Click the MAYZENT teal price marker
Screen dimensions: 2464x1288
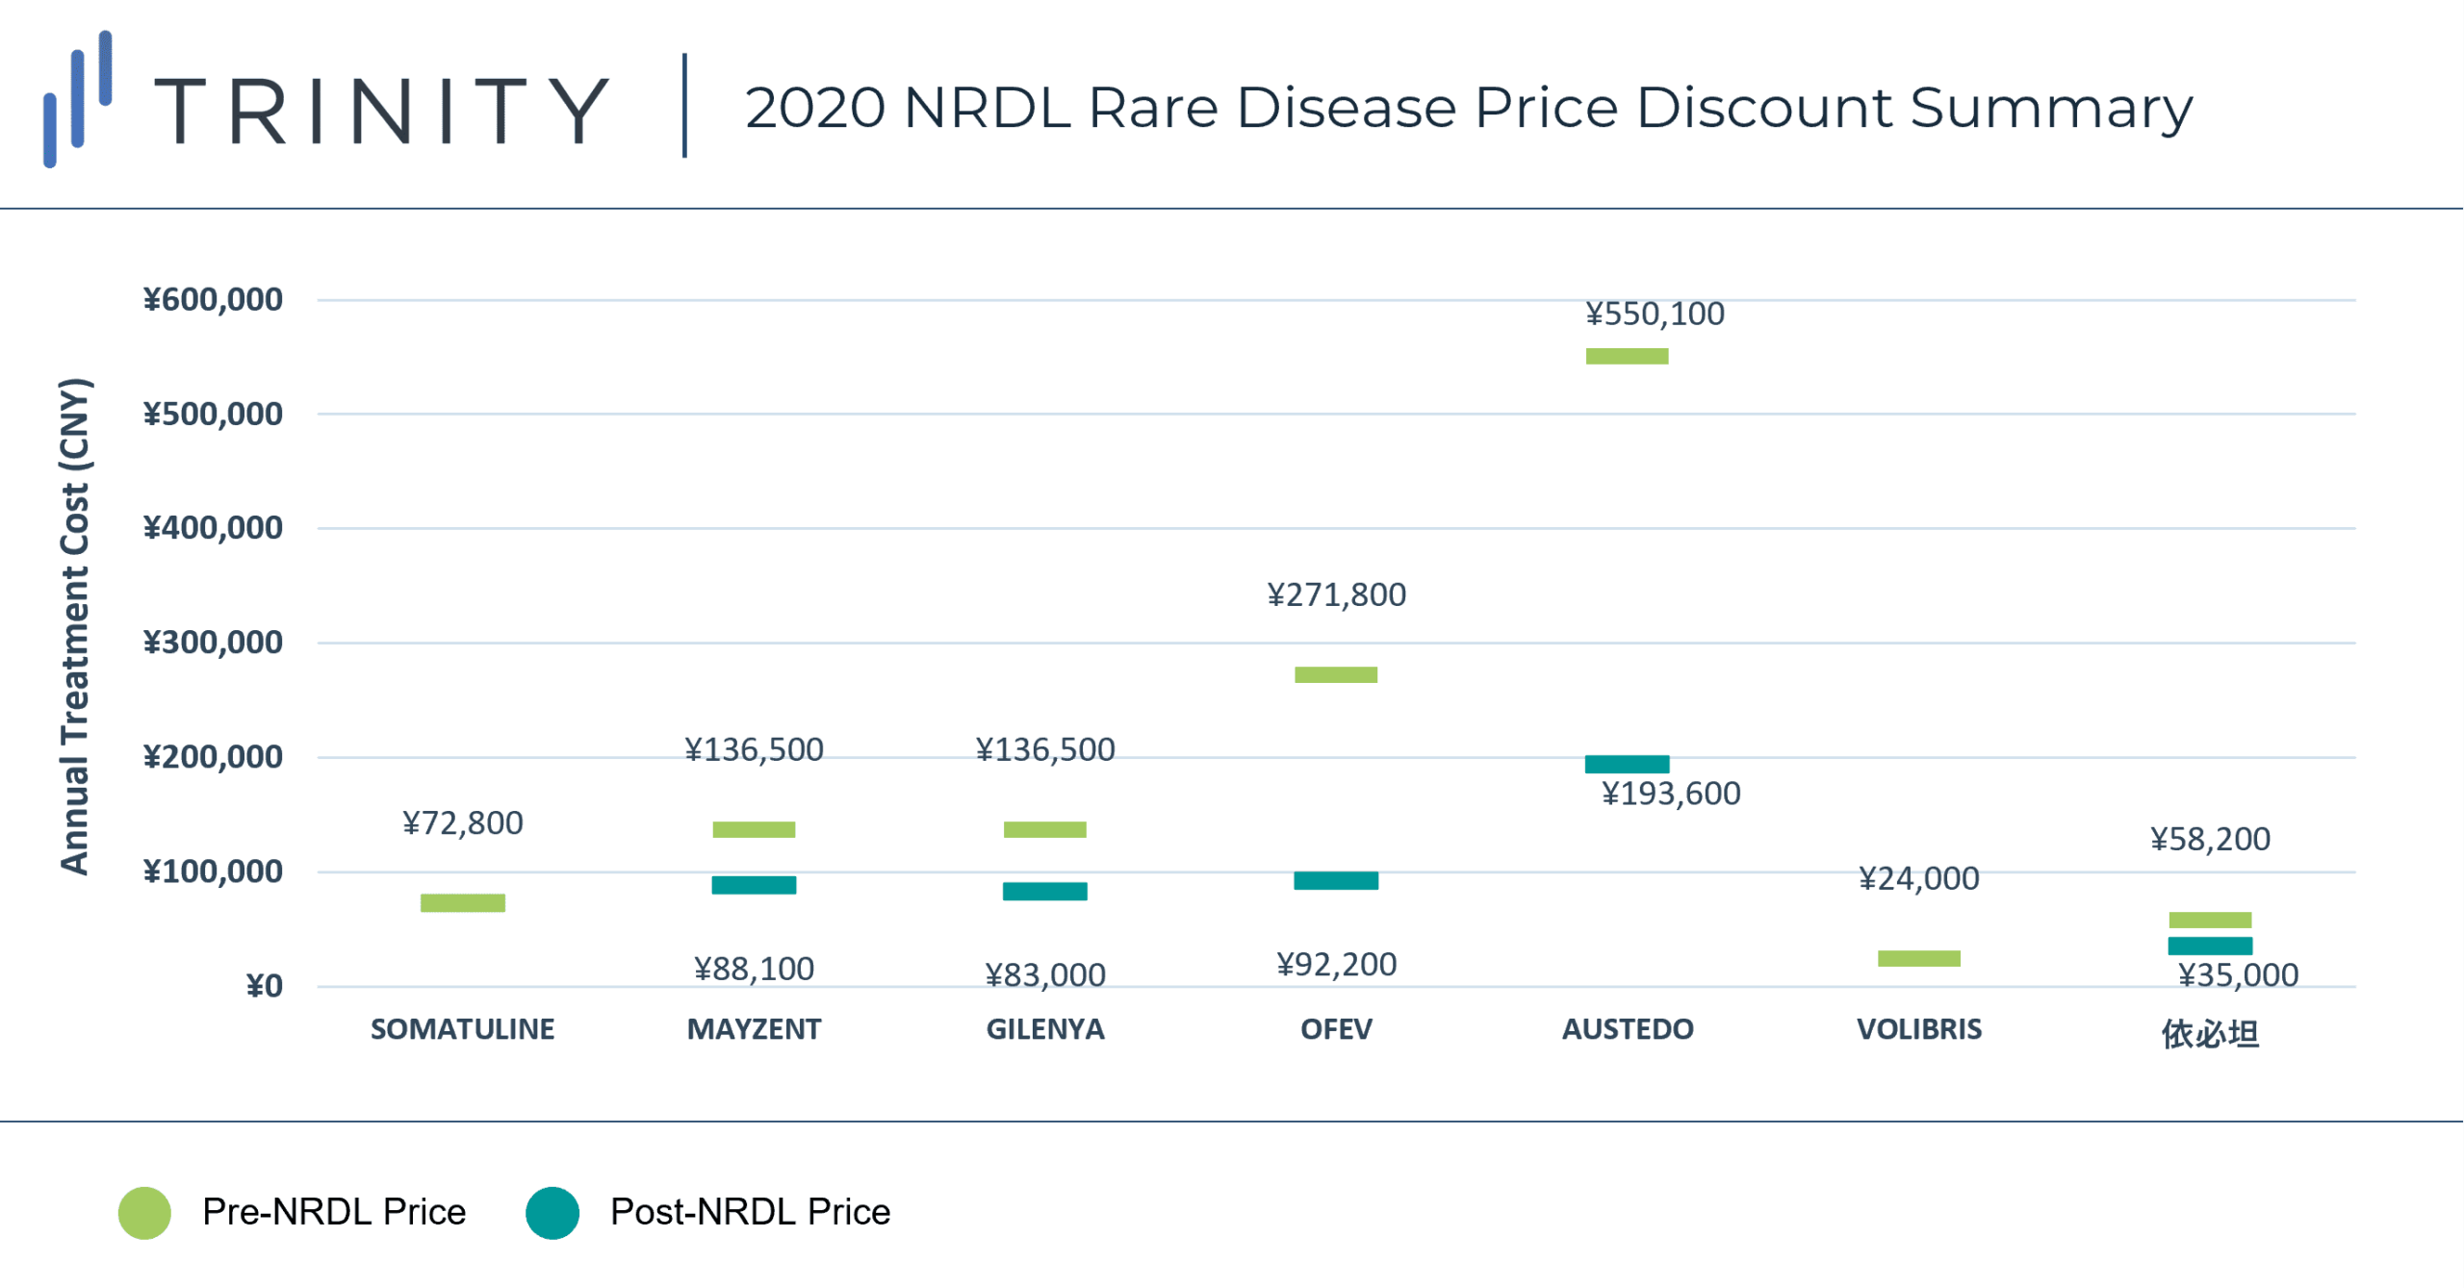[754, 885]
